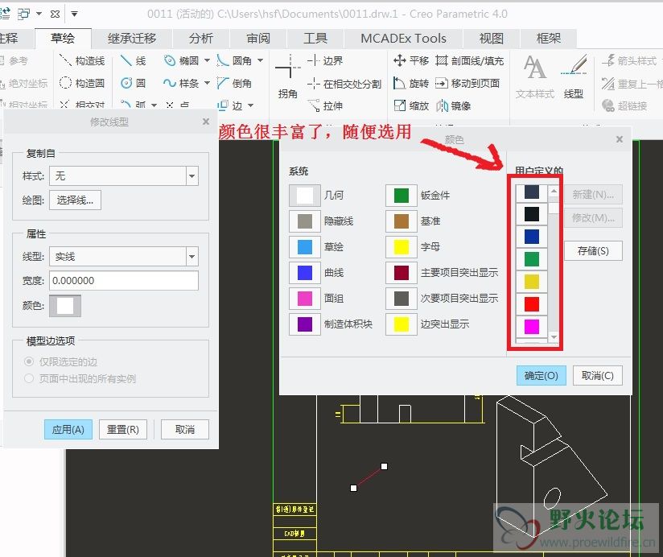Expand the 圆角 fillet dropdown arrow
Viewport: 663px width, 557px height.
pyautogui.click(x=261, y=61)
